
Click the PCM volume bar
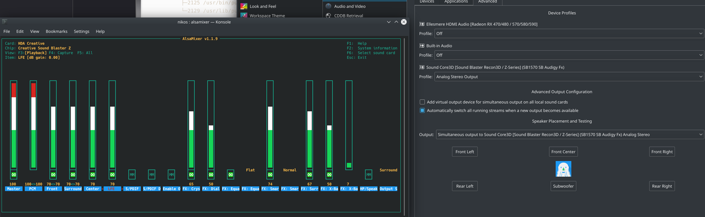point(33,124)
